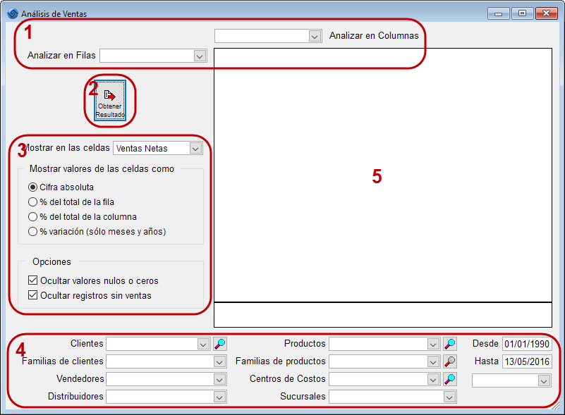Click the Desde date field 01/01/1990
565x415 pixels.
(x=527, y=344)
